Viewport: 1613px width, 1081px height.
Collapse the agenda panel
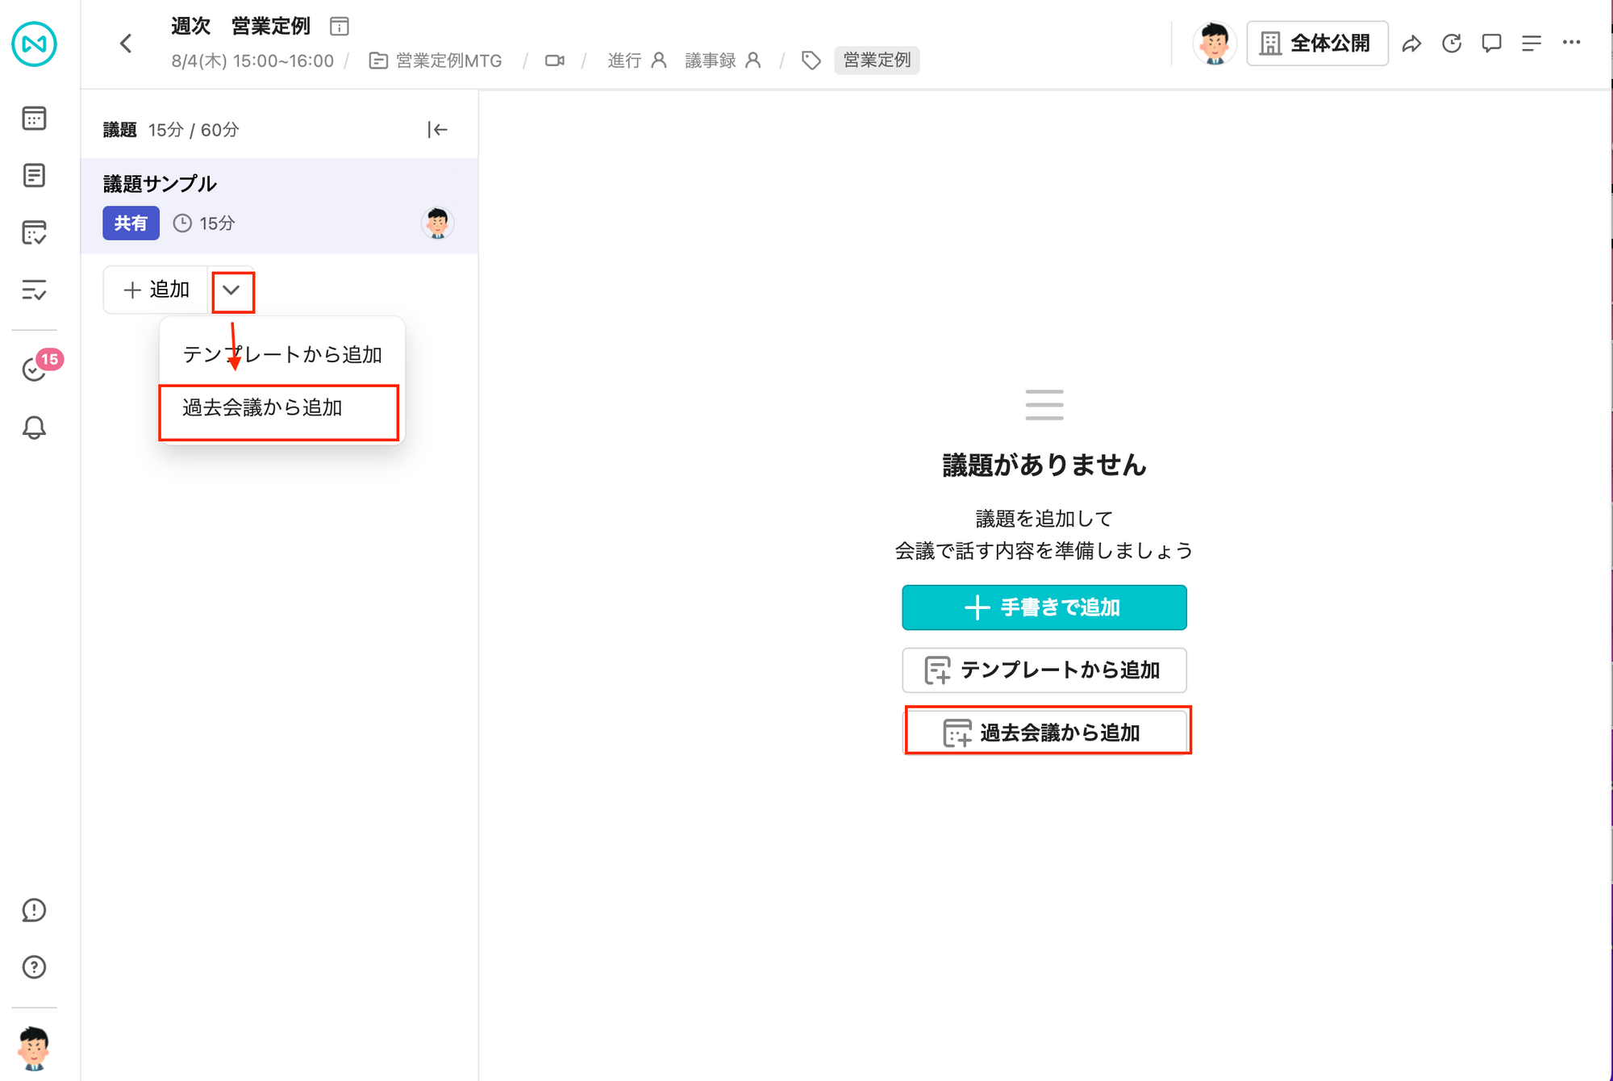coord(437,130)
